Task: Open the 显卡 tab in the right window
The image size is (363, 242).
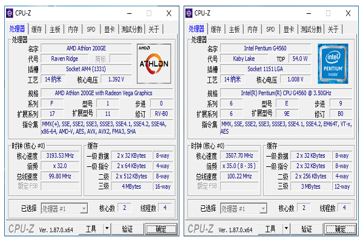Action: 289,29
